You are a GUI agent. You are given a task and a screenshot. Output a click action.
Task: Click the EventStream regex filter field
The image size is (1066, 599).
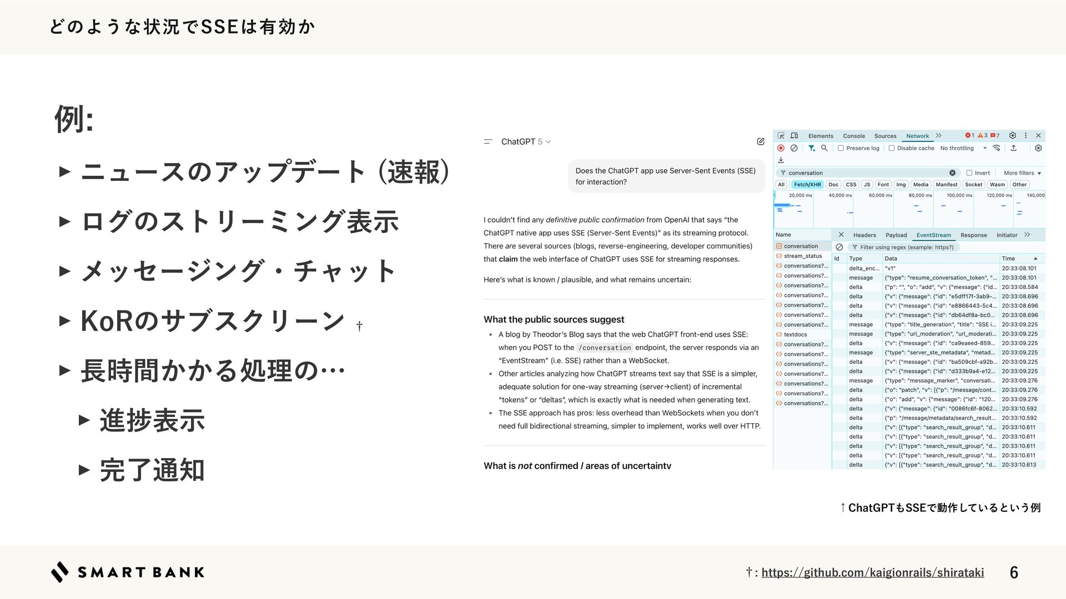tap(905, 247)
